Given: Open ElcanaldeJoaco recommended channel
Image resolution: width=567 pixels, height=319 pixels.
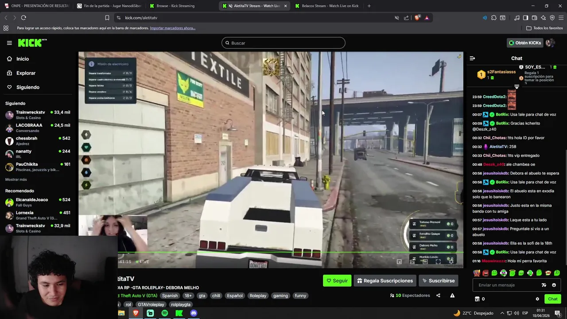Looking at the screenshot, I should 38,202.
